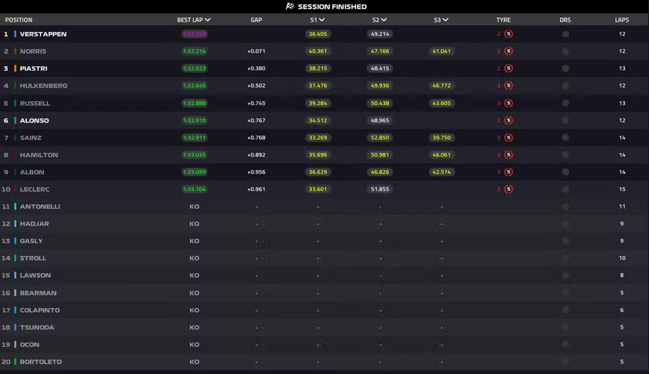Select driver name Antonelli

point(40,206)
